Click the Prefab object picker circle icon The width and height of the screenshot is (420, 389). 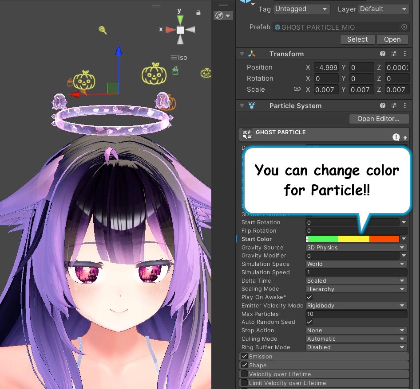(404, 27)
